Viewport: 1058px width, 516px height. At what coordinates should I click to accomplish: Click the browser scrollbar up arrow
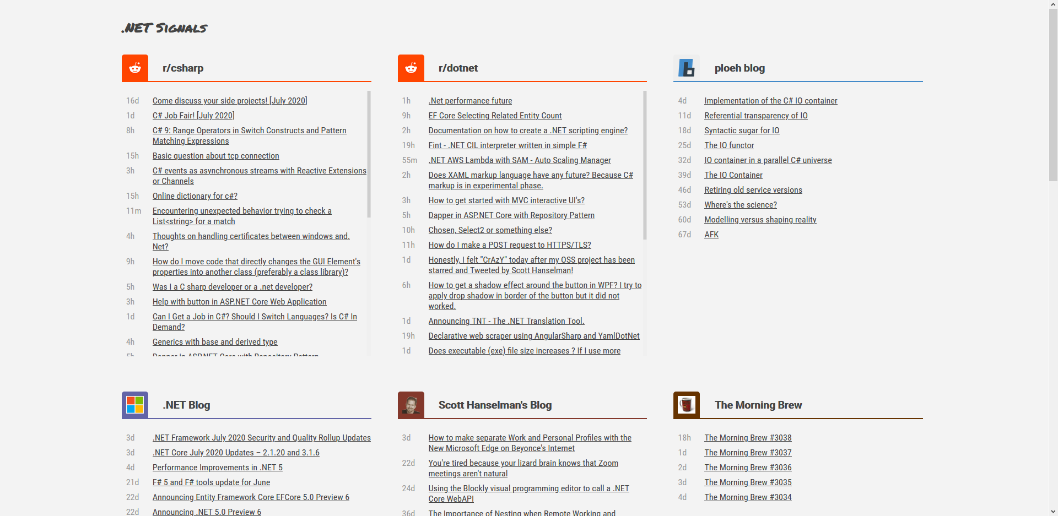[x=1053, y=4]
